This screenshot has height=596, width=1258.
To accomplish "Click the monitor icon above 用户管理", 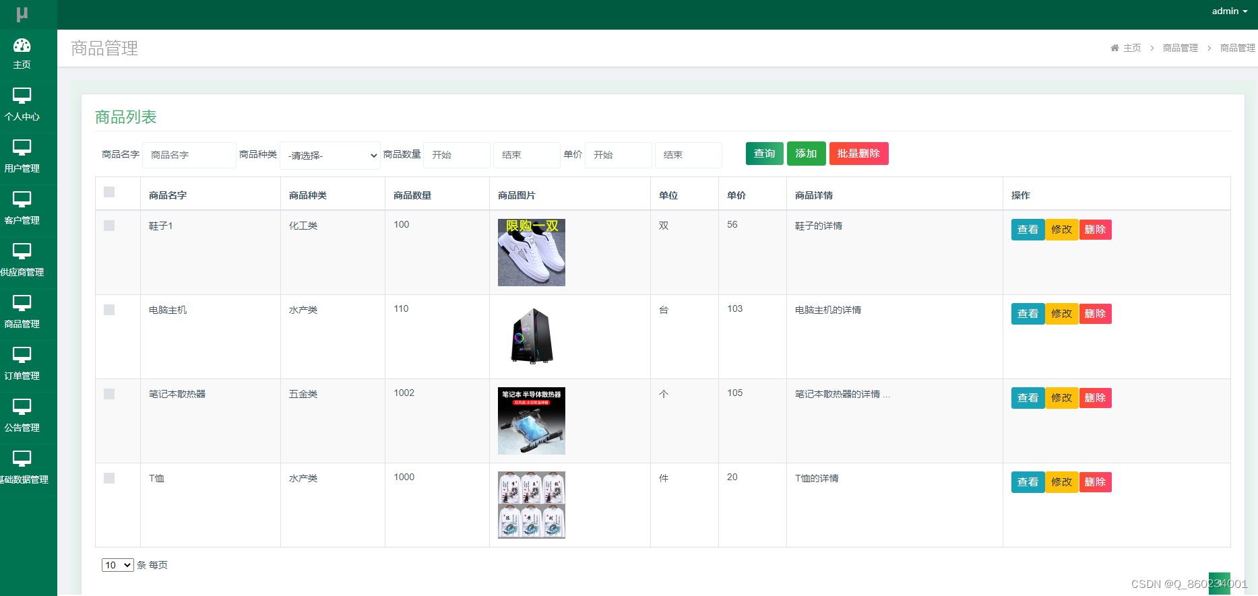I will pyautogui.click(x=22, y=147).
